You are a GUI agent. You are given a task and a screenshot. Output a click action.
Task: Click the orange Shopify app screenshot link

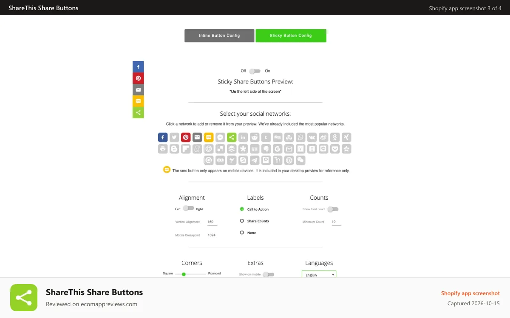470,293
